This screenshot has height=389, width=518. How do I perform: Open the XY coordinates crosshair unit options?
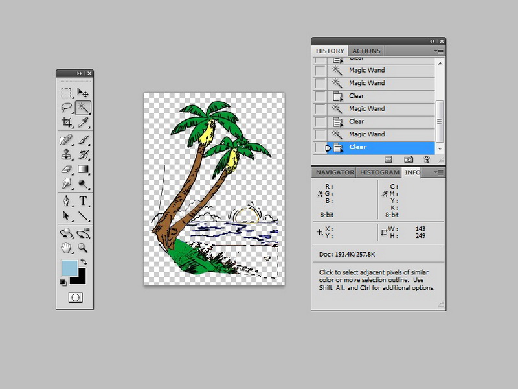(319, 232)
